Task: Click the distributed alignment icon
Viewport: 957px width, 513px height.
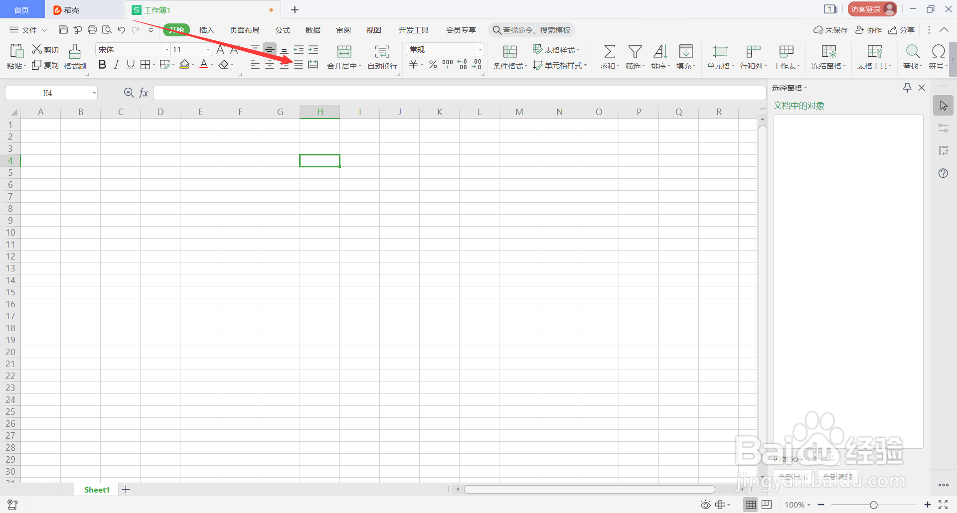Action: pos(313,65)
